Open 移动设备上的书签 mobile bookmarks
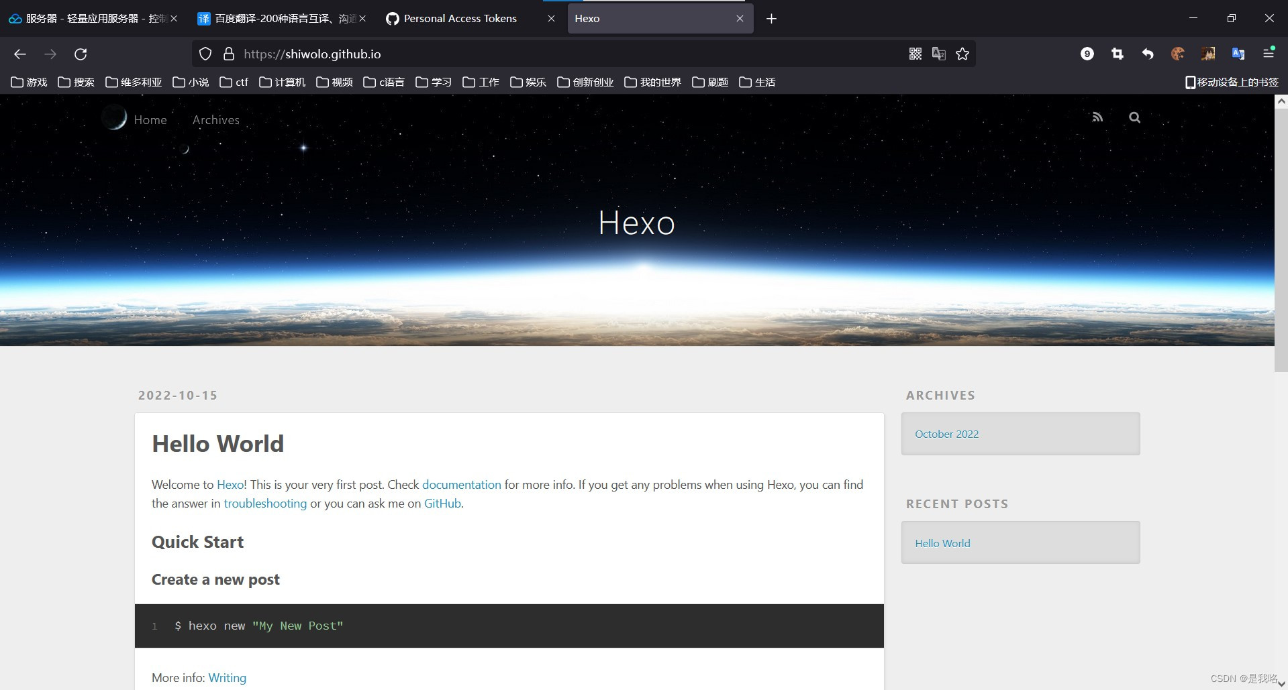The width and height of the screenshot is (1288, 690). pos(1232,82)
